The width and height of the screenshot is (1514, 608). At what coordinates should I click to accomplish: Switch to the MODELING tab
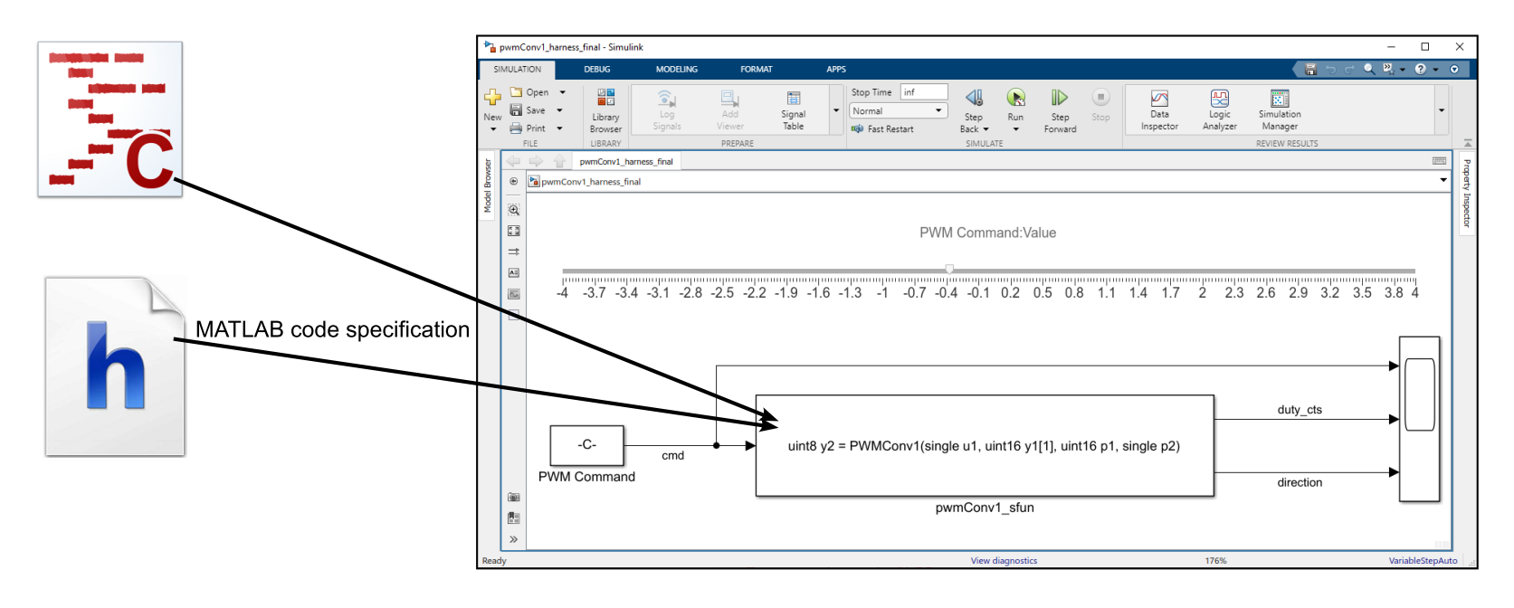(676, 70)
